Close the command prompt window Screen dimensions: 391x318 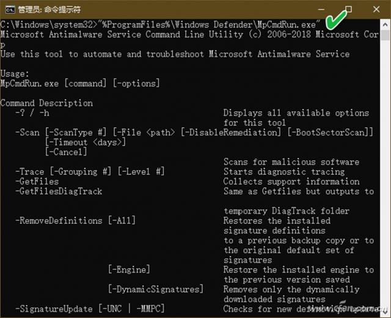coord(376,10)
